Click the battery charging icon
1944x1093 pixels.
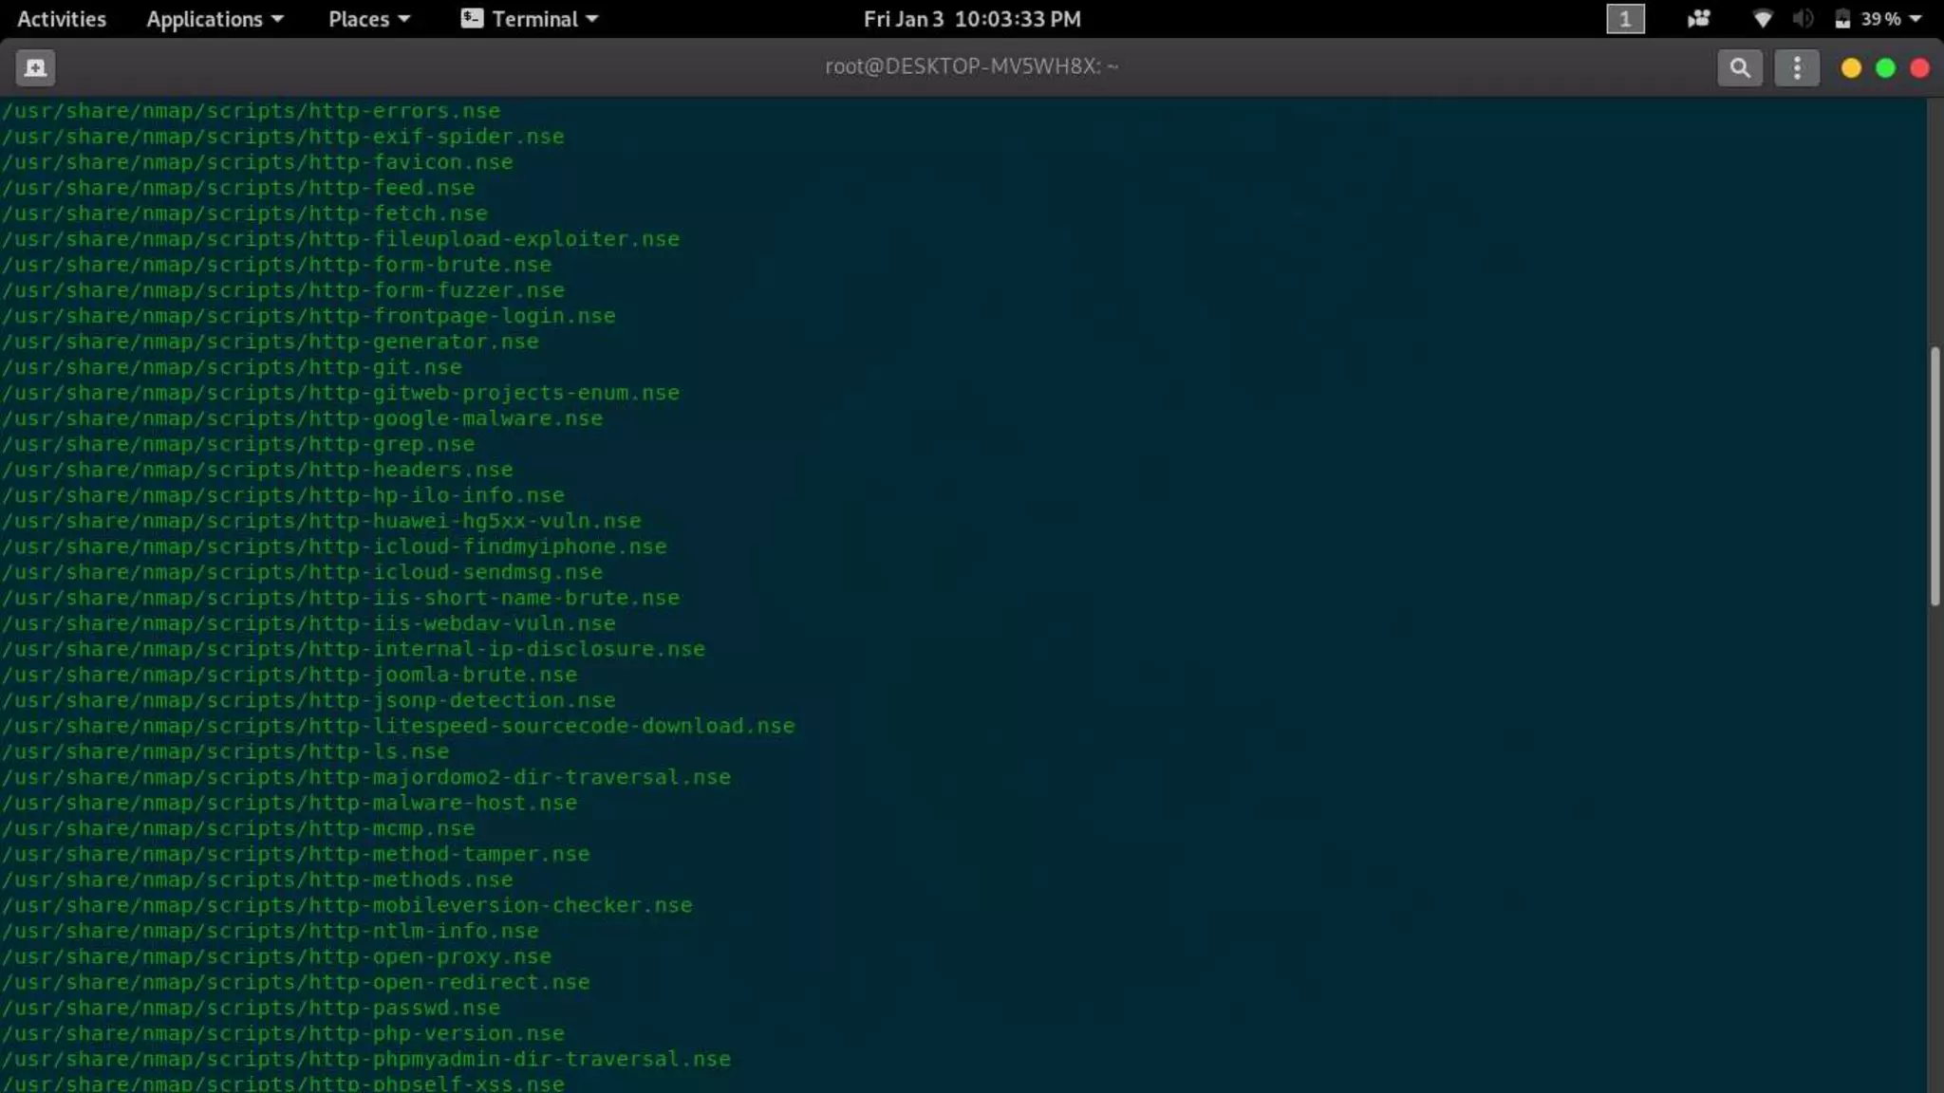(1842, 19)
